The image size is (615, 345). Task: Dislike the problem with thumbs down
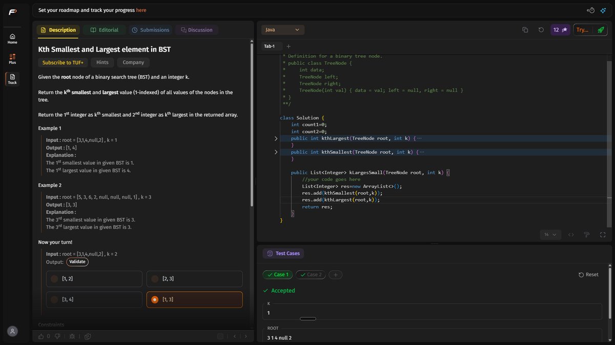tap(58, 336)
